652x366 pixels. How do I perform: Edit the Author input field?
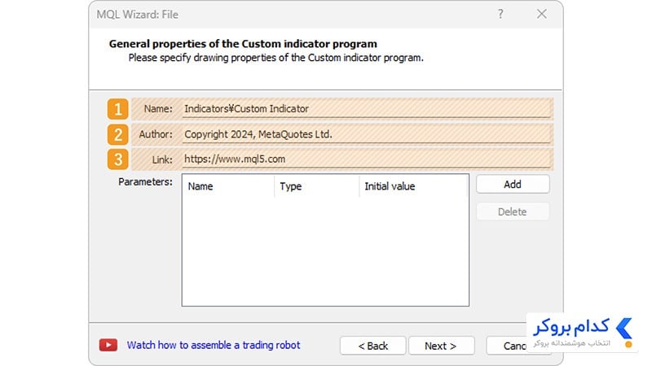click(366, 134)
